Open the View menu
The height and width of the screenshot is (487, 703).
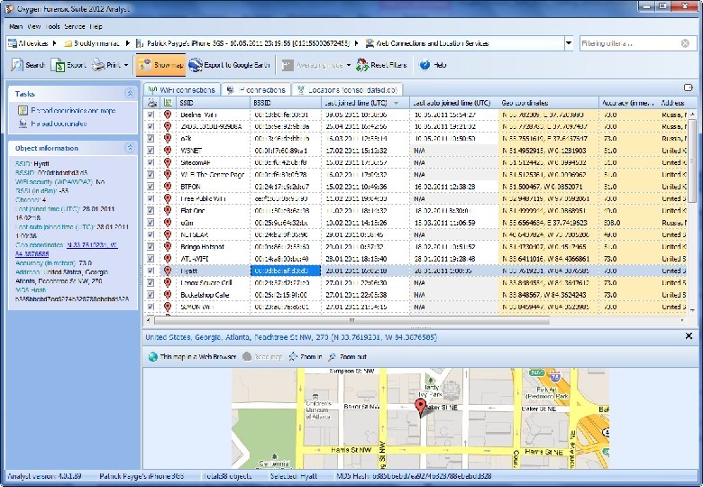34,26
